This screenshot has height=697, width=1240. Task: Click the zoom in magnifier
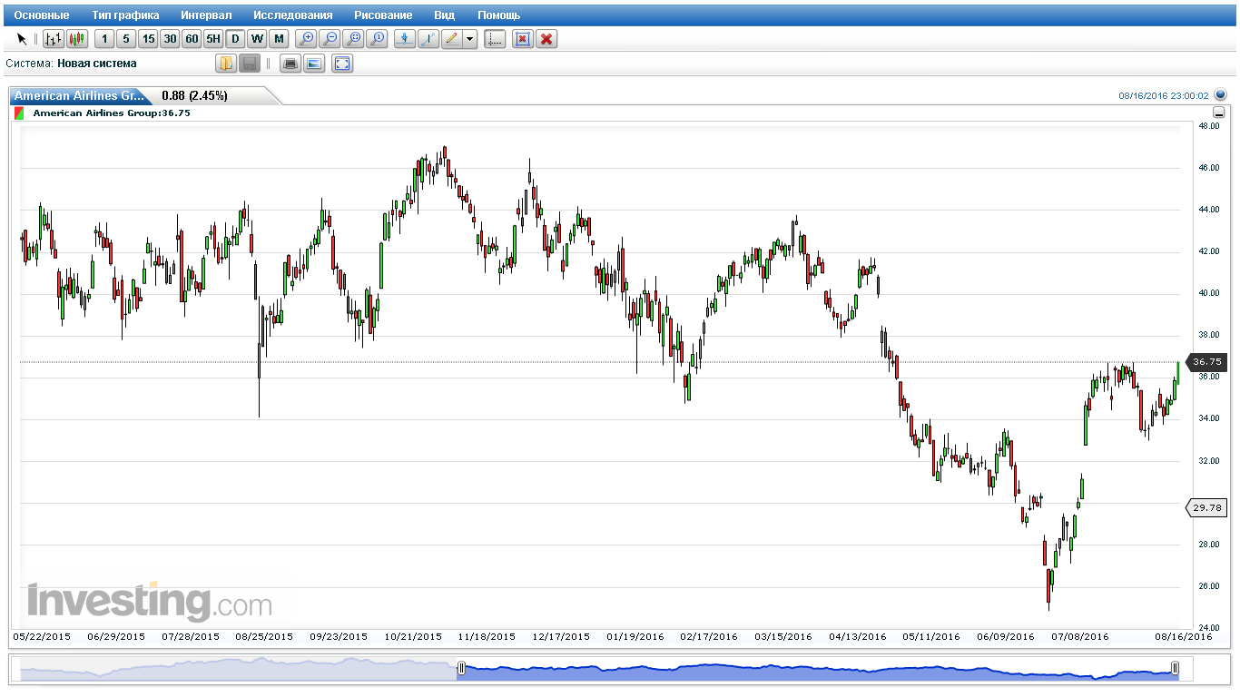[x=307, y=39]
